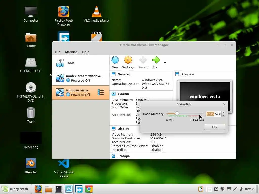Click the Base Memory MB input field

pos(213,114)
